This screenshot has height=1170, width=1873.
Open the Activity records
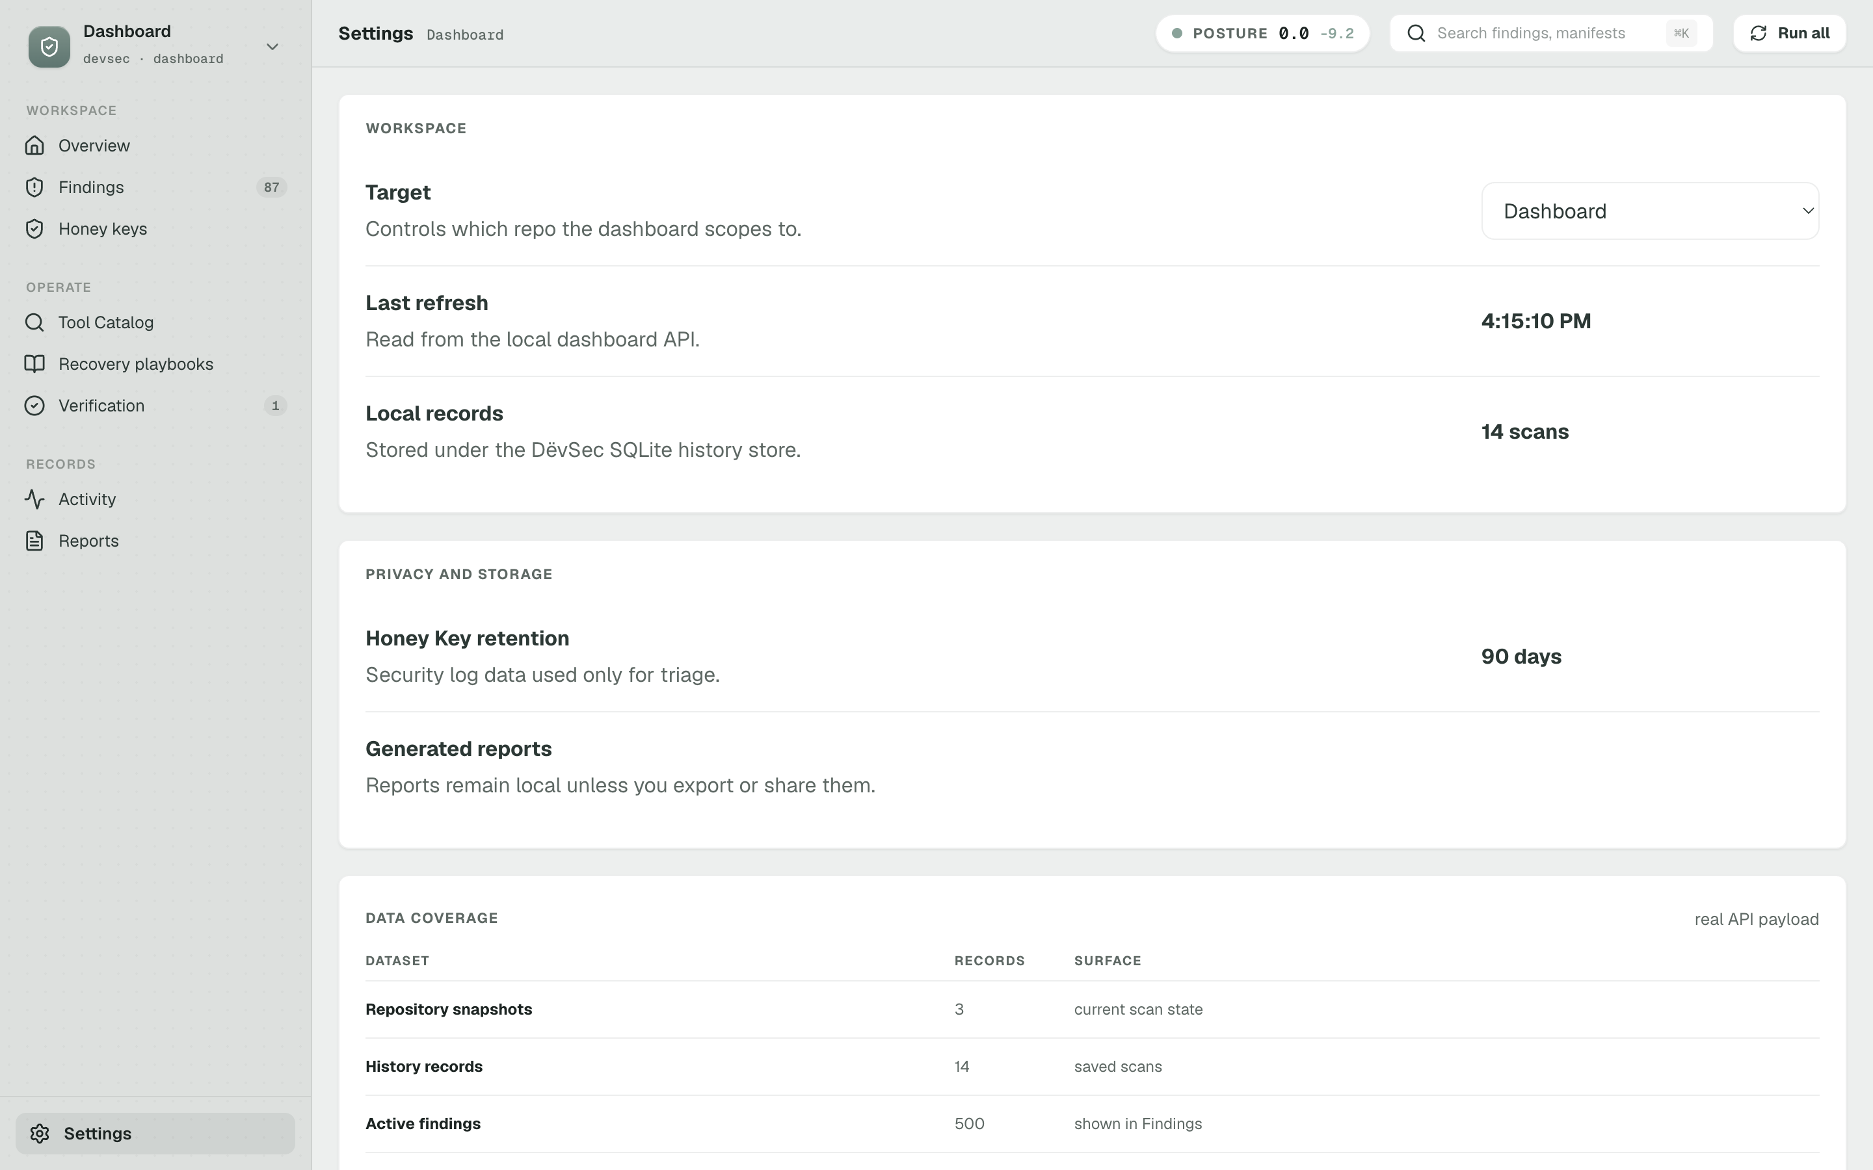[x=155, y=499]
